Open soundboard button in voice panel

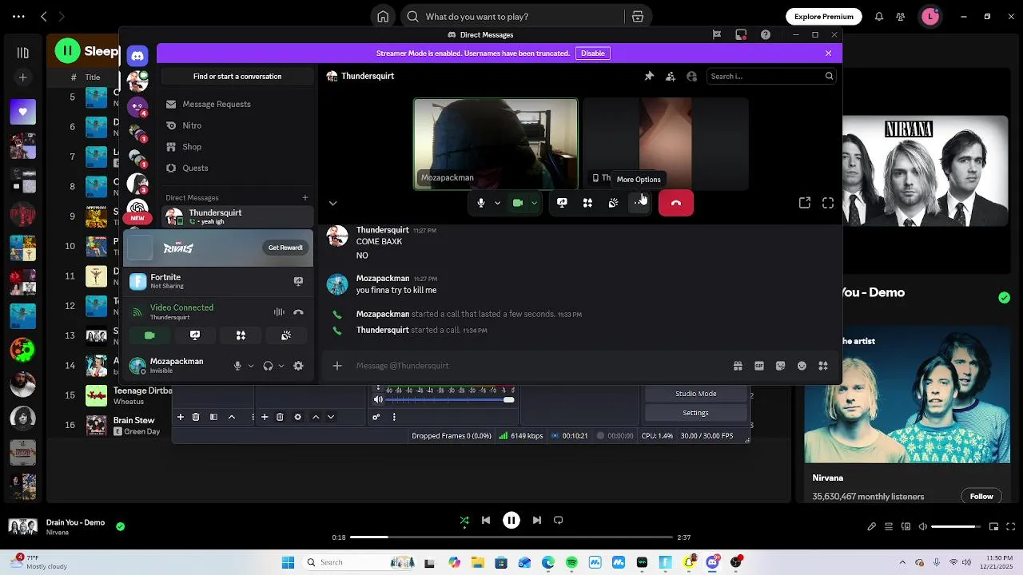pyautogui.click(x=286, y=335)
